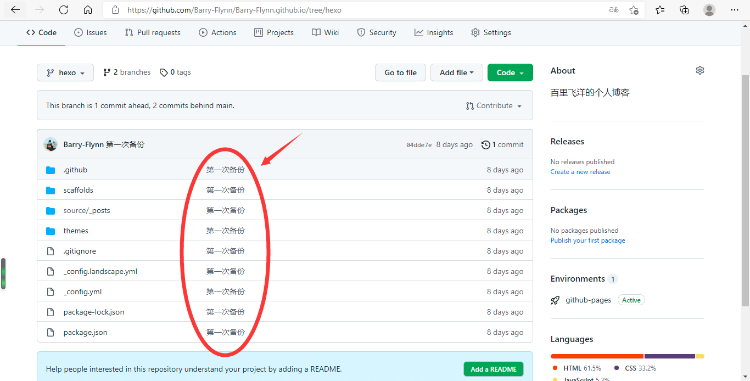Click the .github folder icon
The image size is (750, 381).
pos(51,170)
